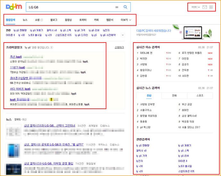Open the account name dropdown at top right
Viewport: 221px width, 176px height.
(196, 7)
